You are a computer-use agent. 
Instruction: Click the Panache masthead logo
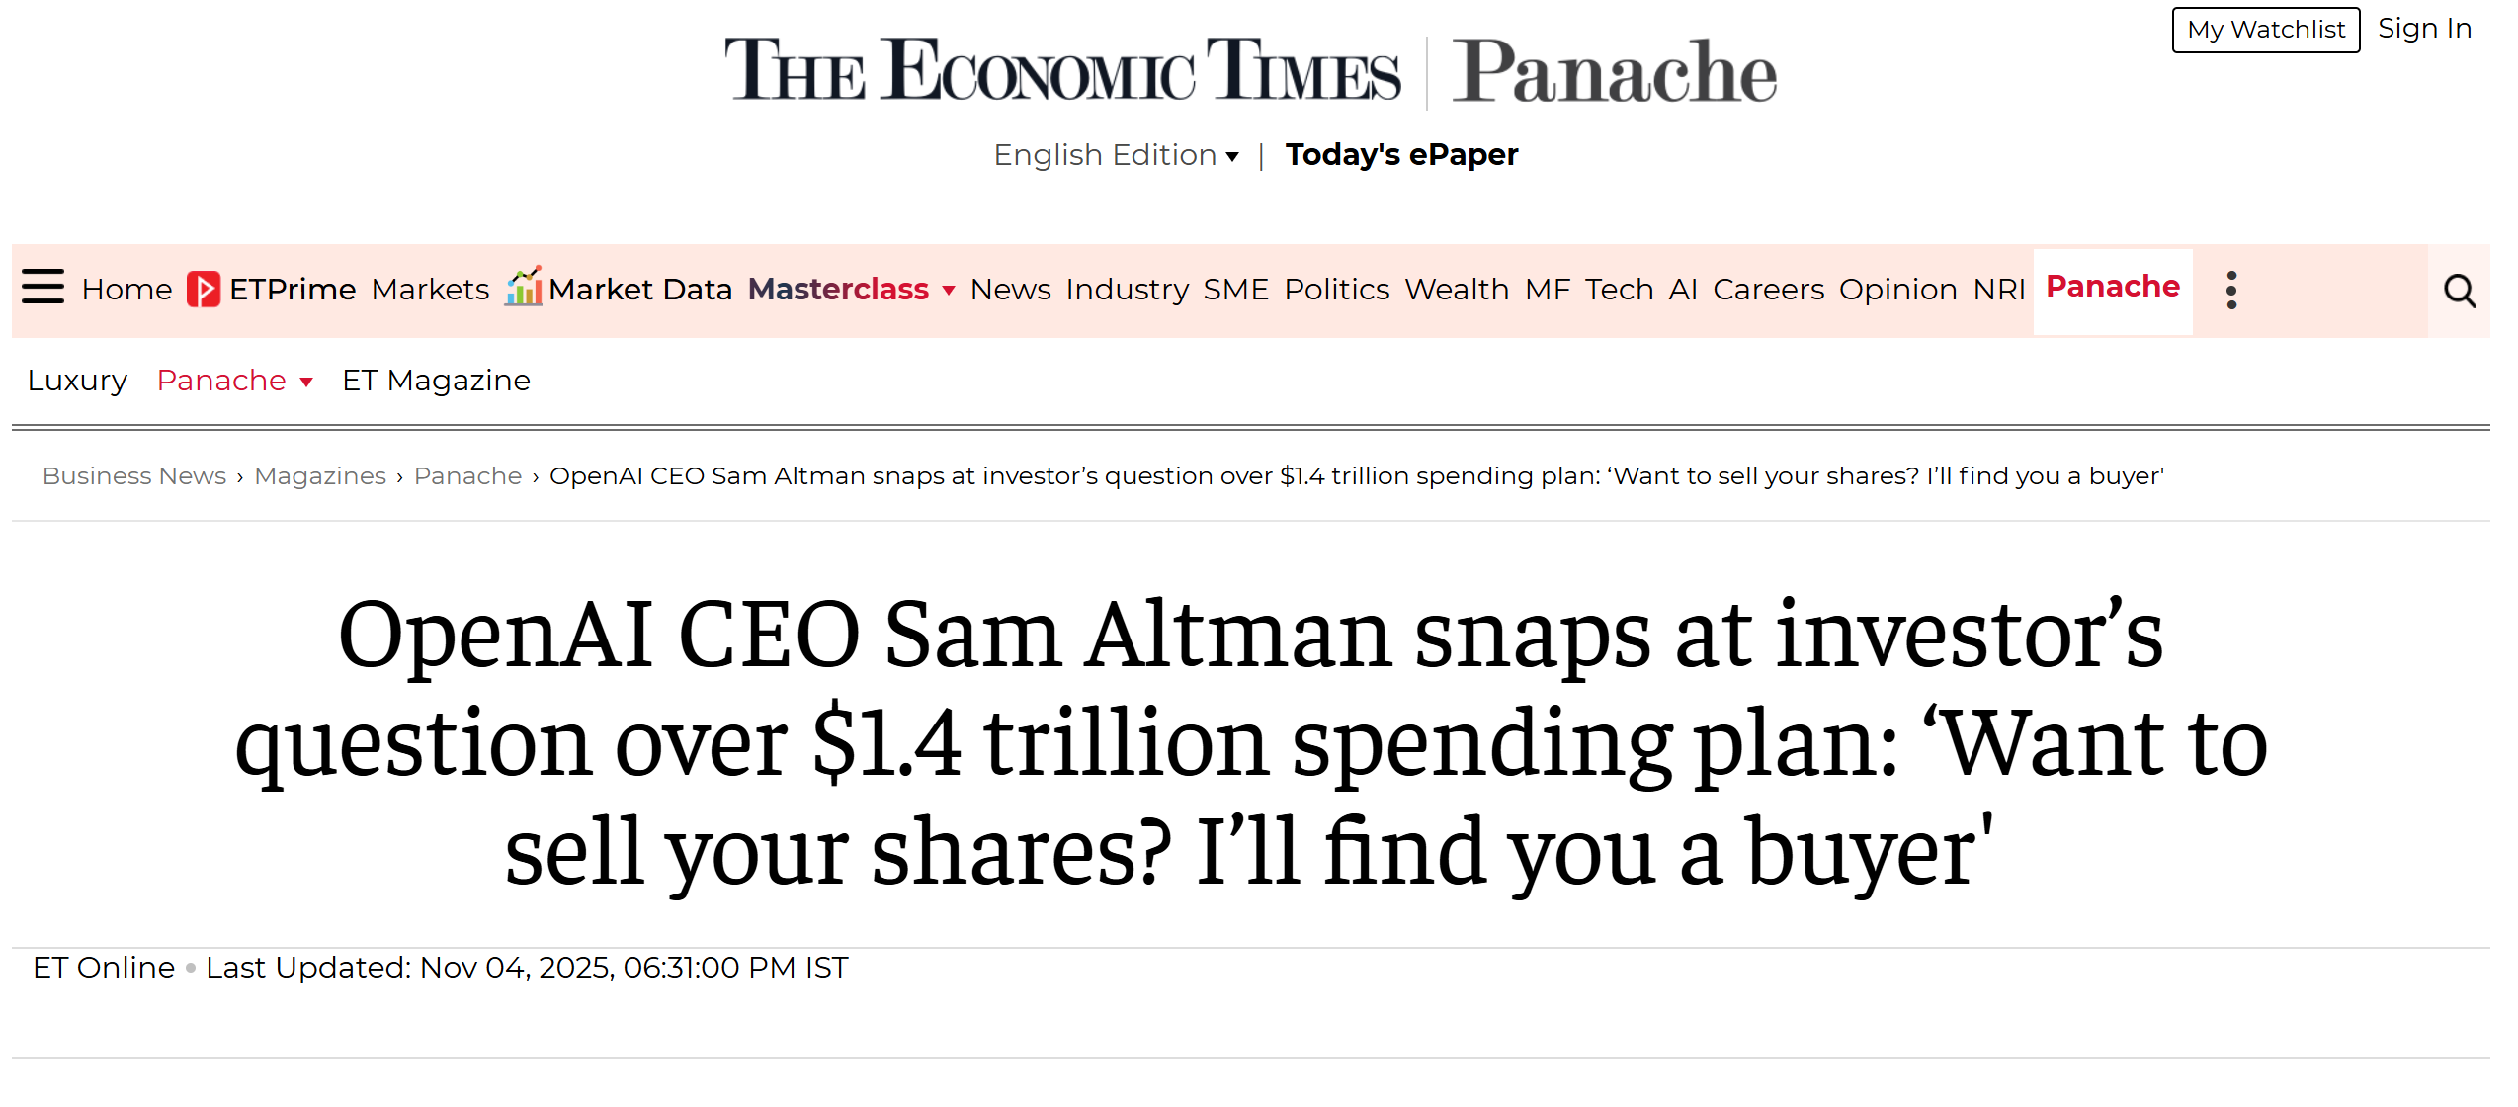coord(1614,73)
